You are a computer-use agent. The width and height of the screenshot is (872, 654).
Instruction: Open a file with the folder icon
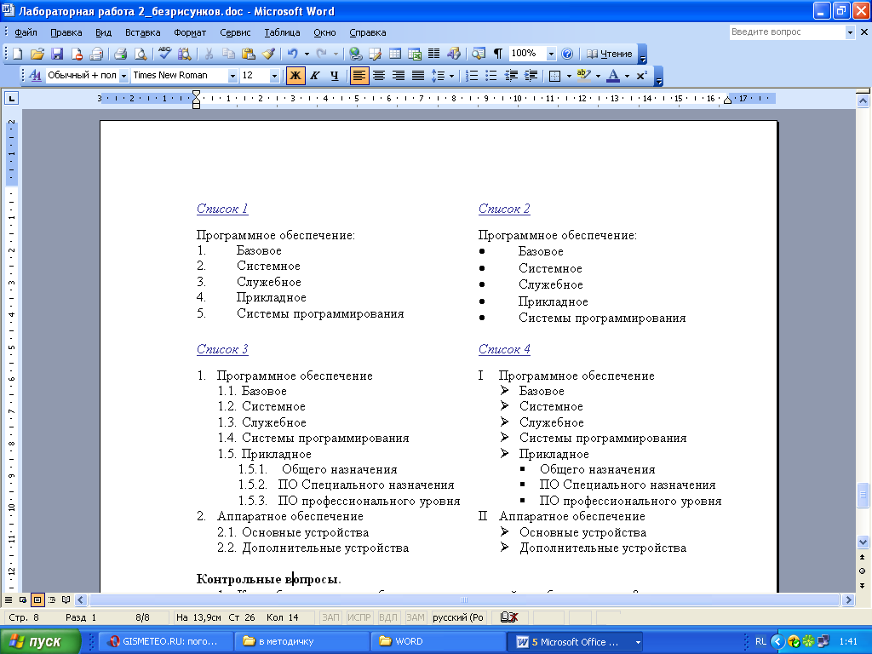(x=37, y=54)
